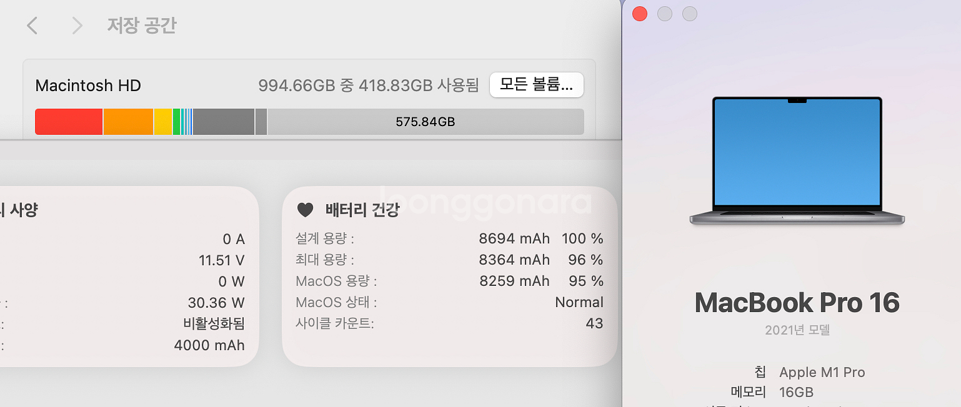Screen dimensions: 961x407
Task: Click the yellow storage bar segment
Action: click(x=162, y=122)
